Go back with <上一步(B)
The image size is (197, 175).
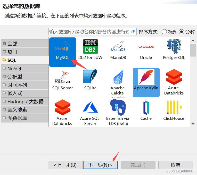point(65,165)
